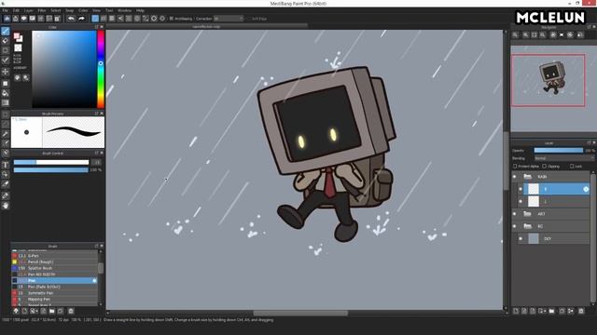Open add-brush dropdown arrow in Brush panel
Image resolution: width=597 pixels, height=335 pixels.
tap(36, 312)
